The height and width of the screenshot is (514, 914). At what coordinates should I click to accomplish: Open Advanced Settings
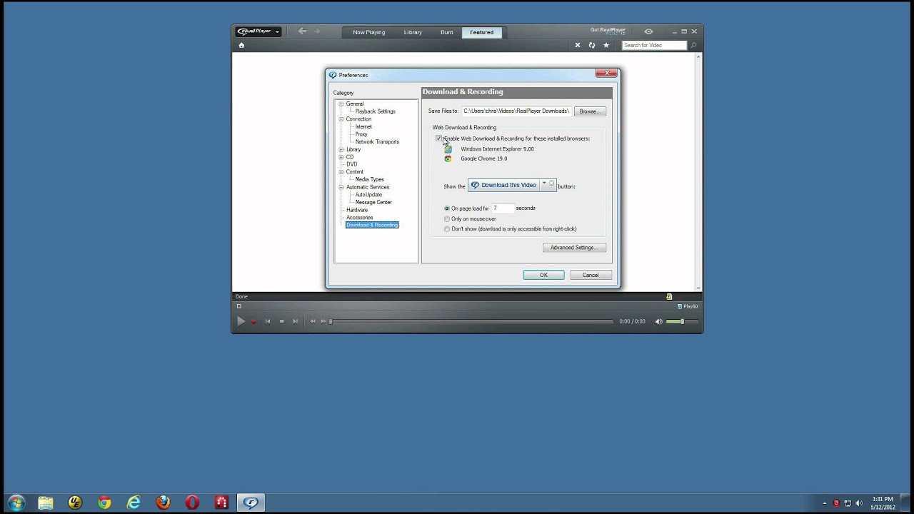pos(574,248)
